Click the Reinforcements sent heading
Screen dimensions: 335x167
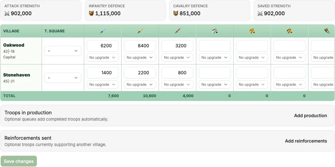coord(28,138)
